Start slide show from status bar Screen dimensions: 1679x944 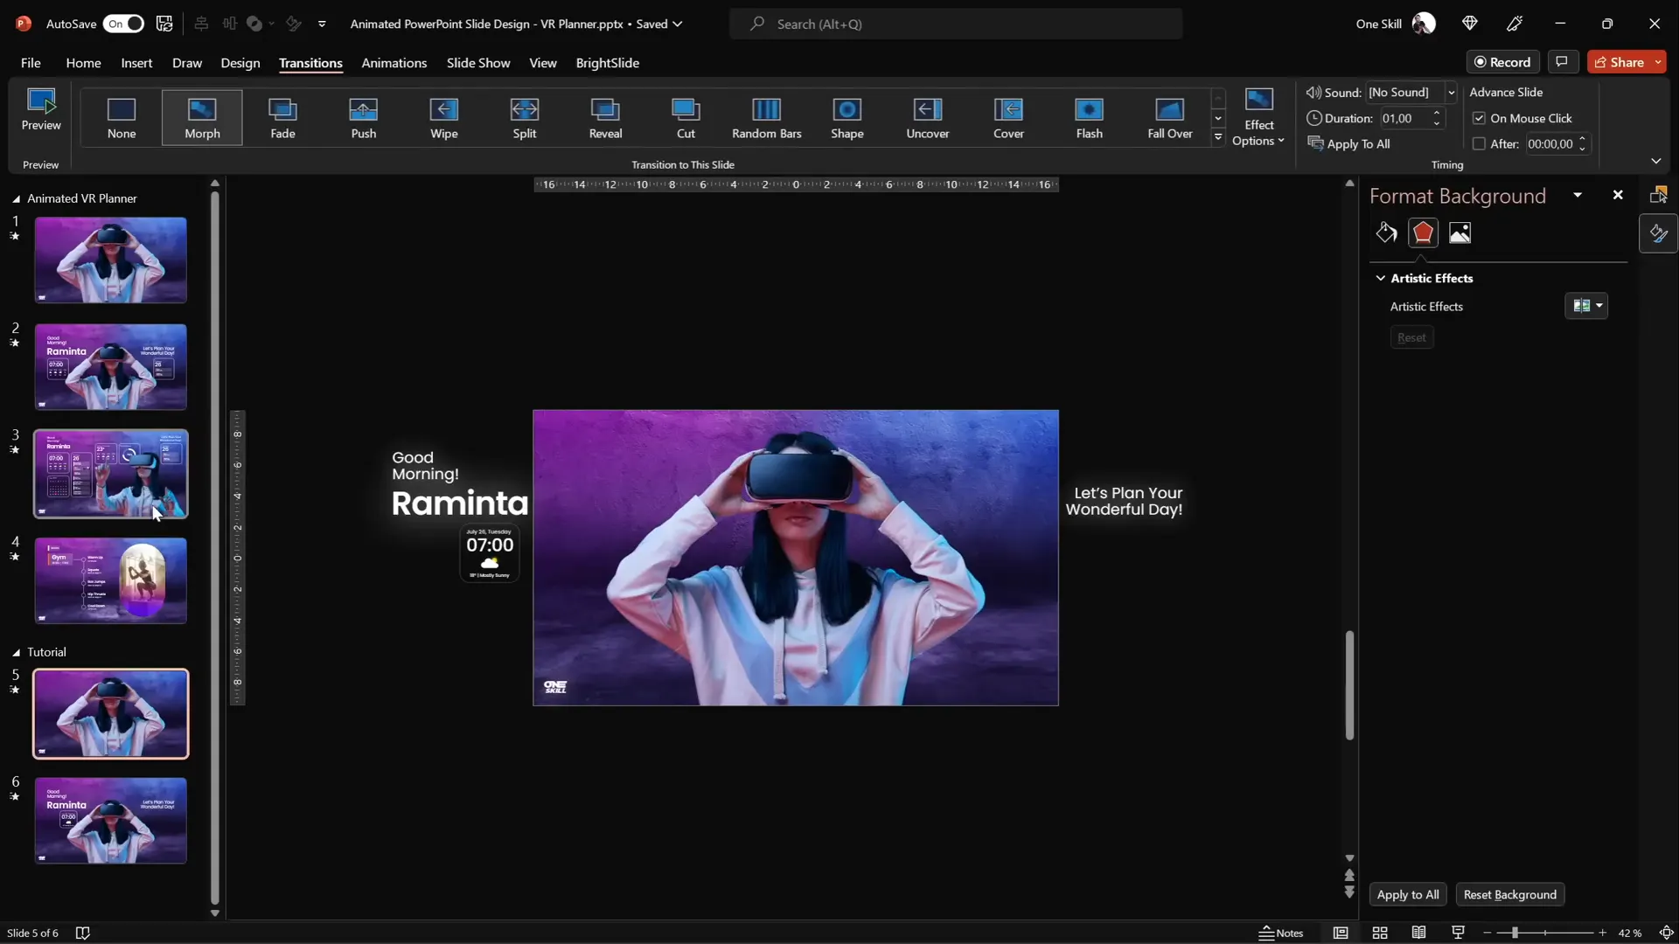click(1458, 933)
